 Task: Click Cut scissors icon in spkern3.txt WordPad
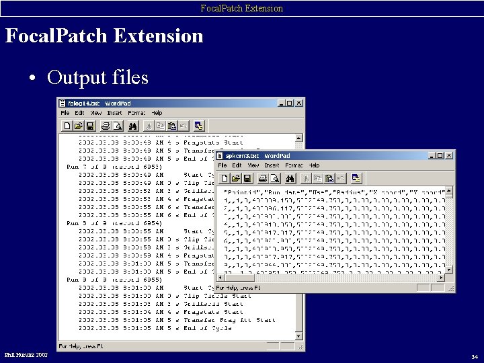(x=306, y=178)
